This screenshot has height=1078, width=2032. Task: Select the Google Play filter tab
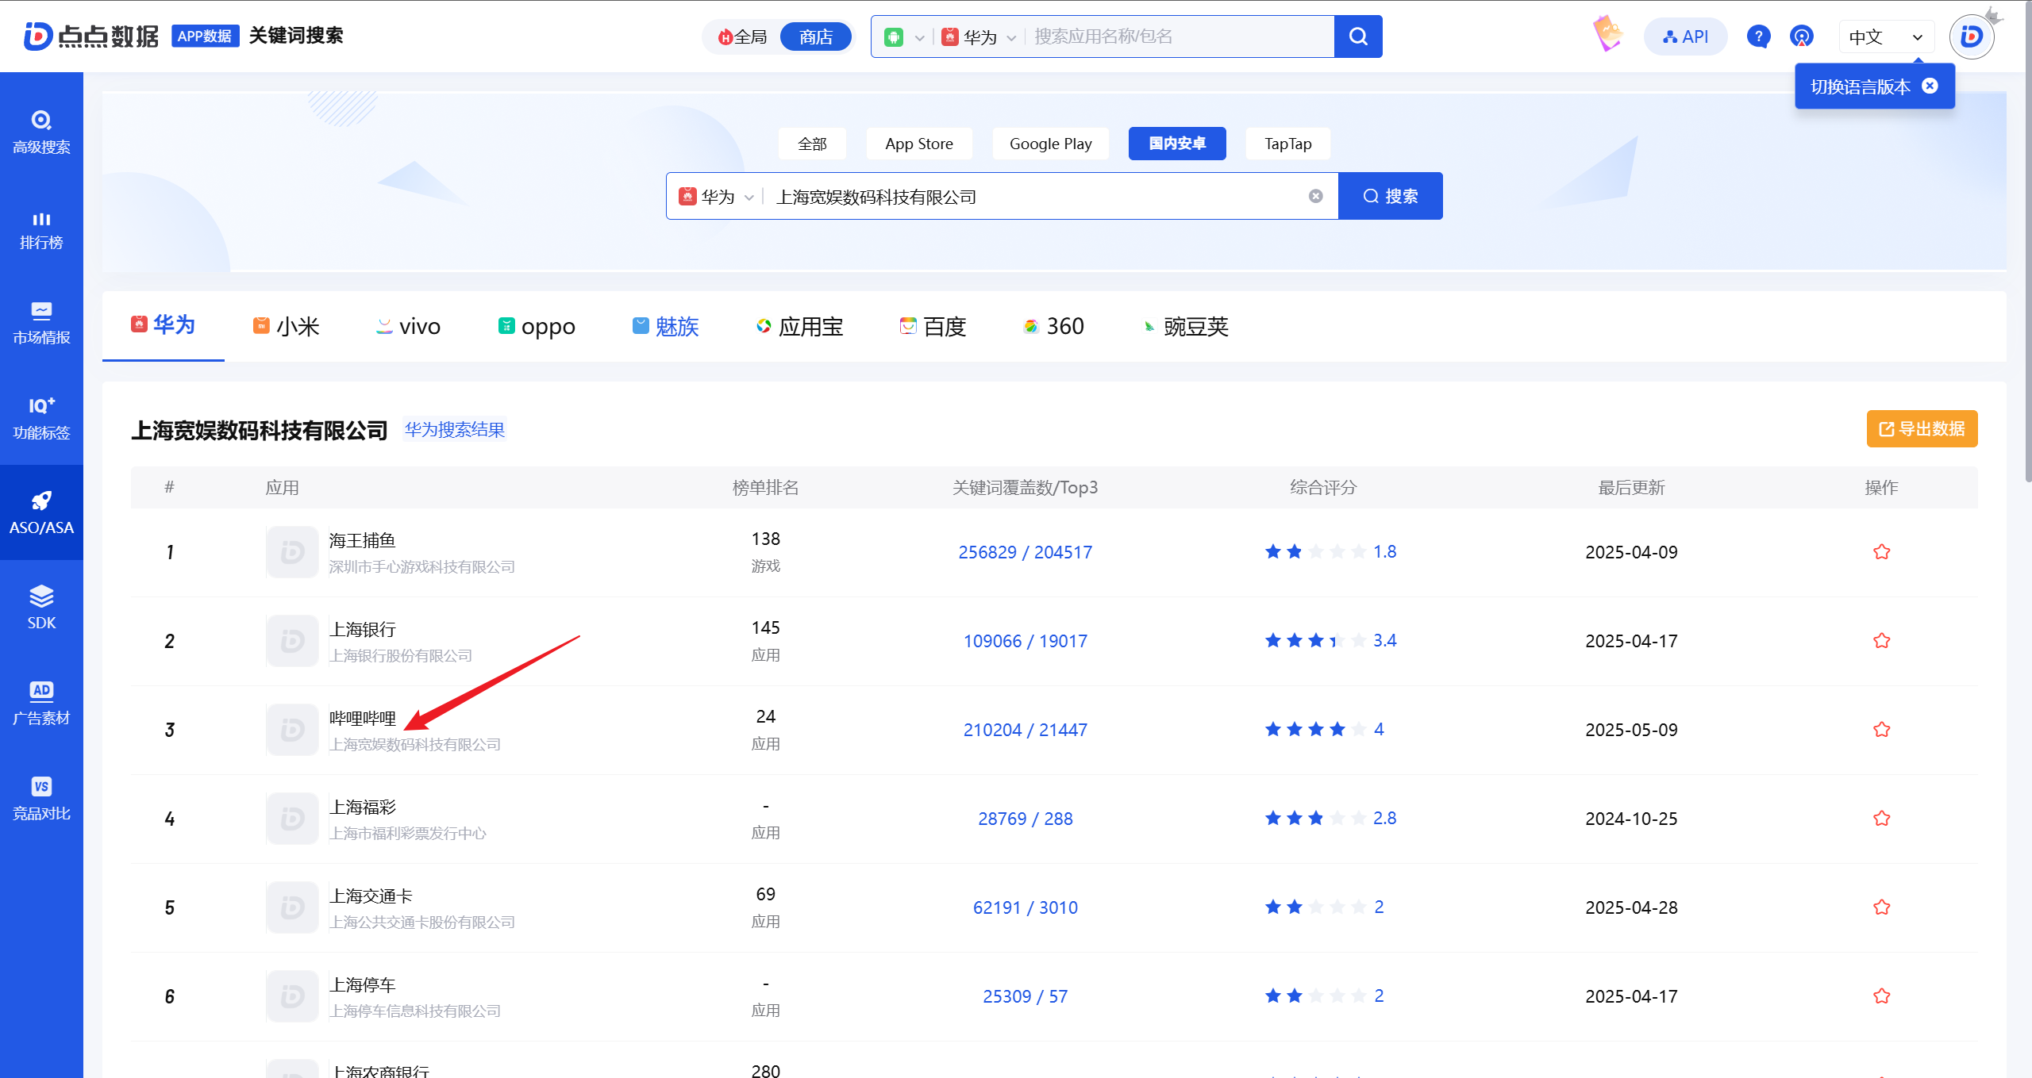click(1050, 144)
